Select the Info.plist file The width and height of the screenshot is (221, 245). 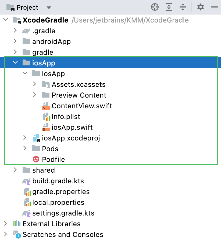66,117
